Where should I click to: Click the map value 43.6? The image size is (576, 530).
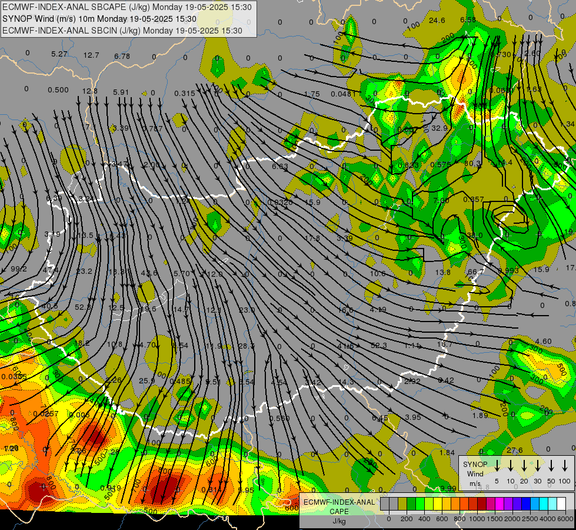pos(149,273)
